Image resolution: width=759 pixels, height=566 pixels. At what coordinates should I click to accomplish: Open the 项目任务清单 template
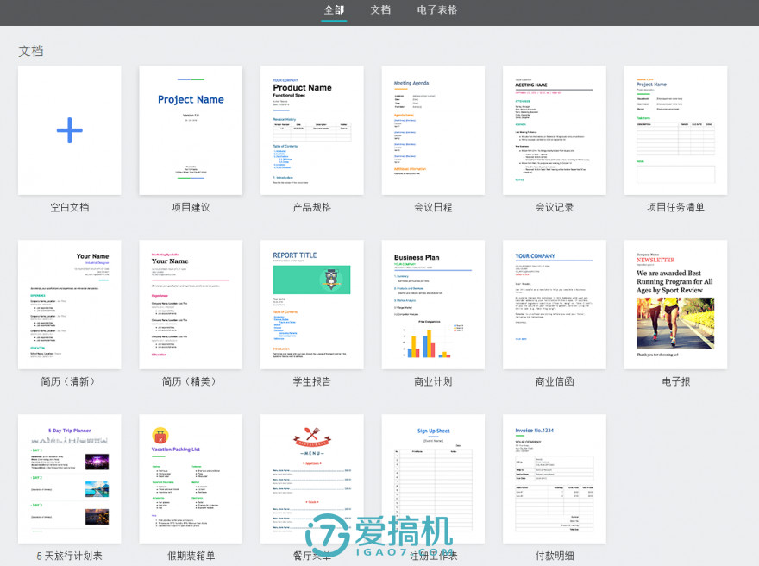tap(674, 130)
